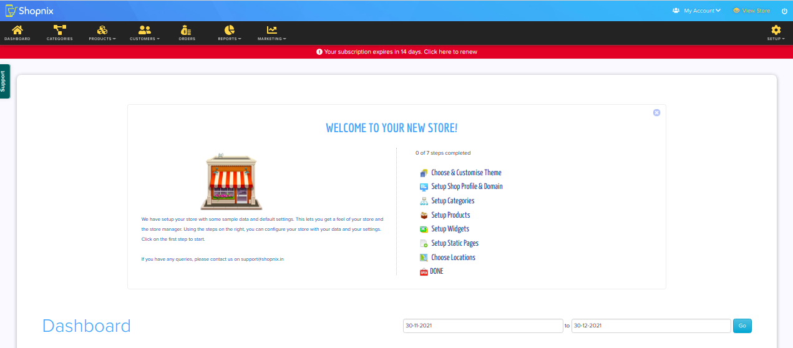Close the welcome panel

[656, 113]
